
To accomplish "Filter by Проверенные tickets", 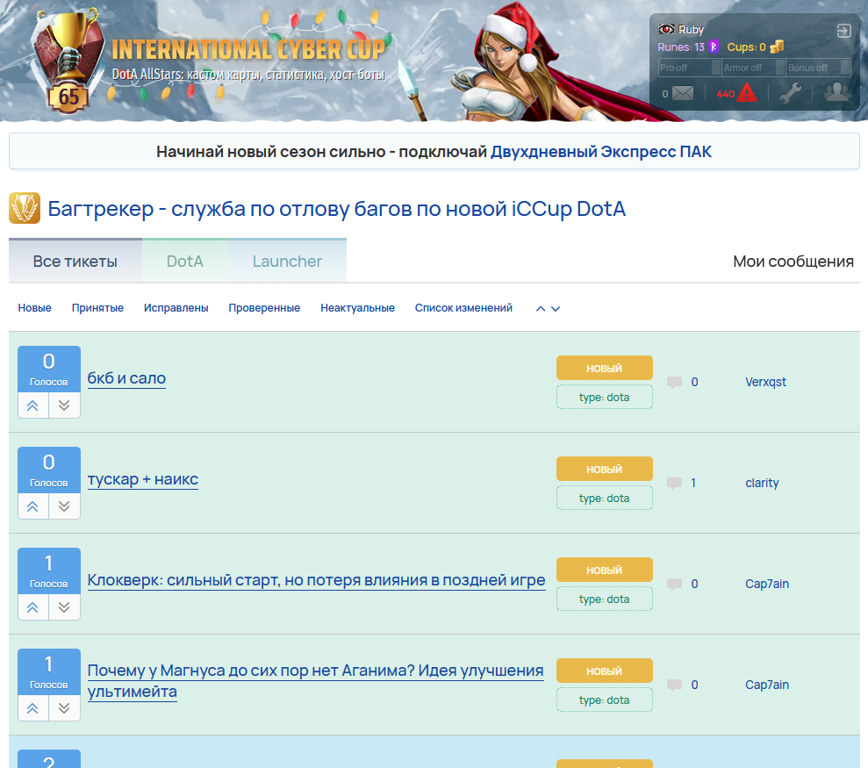I will point(264,308).
